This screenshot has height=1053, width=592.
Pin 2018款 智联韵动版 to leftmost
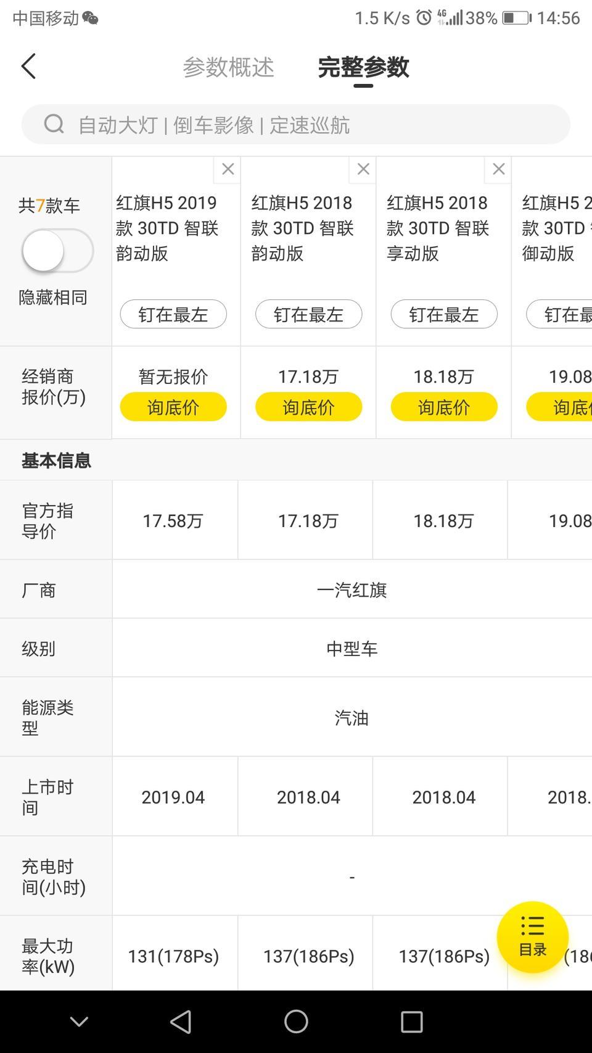coord(308,314)
